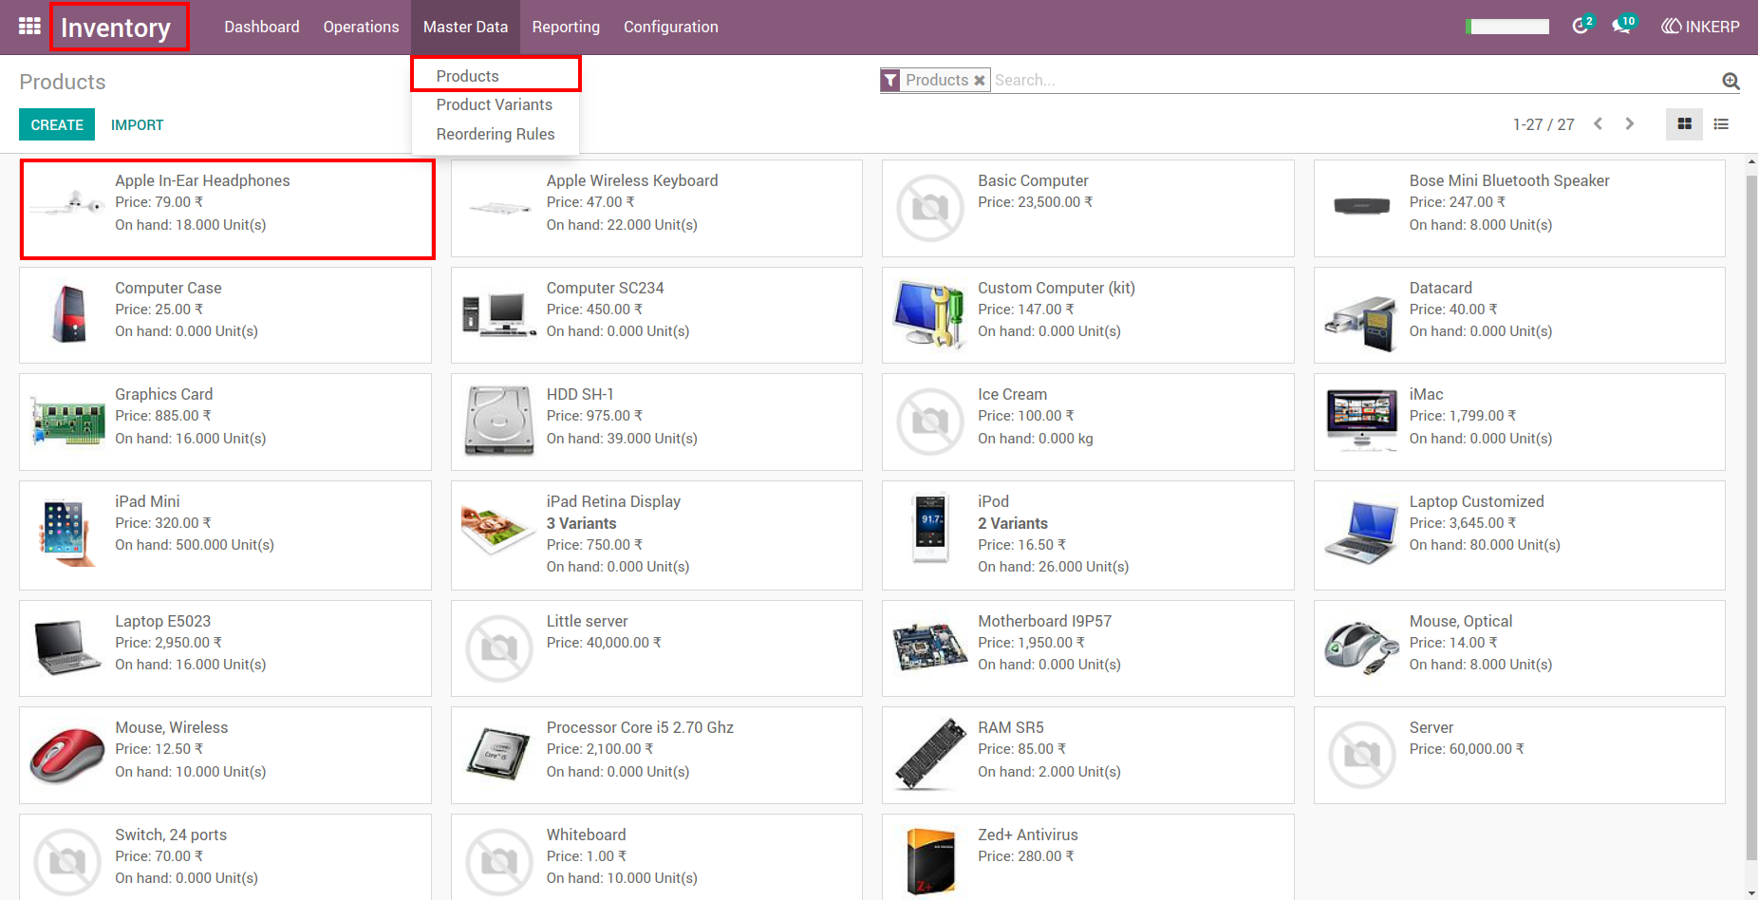Click the IMPORT button

tap(137, 124)
